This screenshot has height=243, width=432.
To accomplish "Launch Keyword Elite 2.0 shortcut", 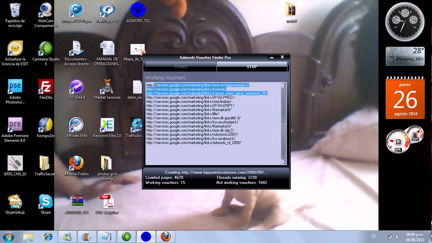I will click(107, 128).
